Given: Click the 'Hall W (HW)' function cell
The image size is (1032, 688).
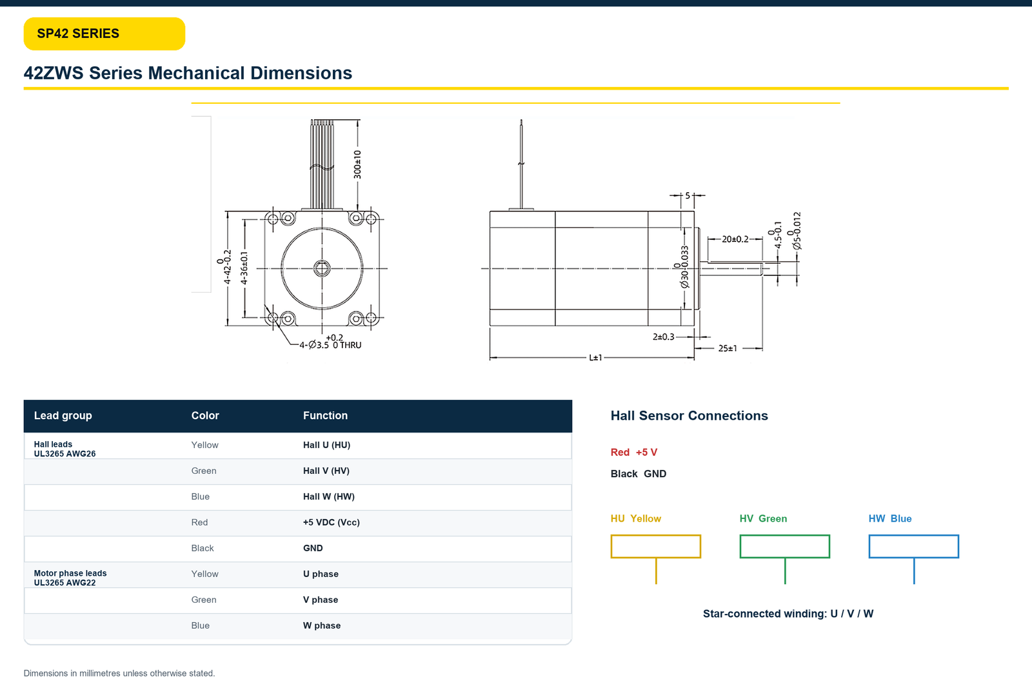Looking at the screenshot, I should [x=328, y=496].
